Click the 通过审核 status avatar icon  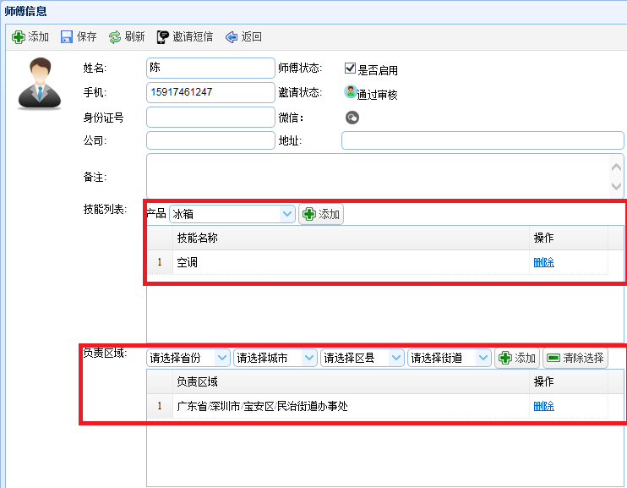point(351,92)
